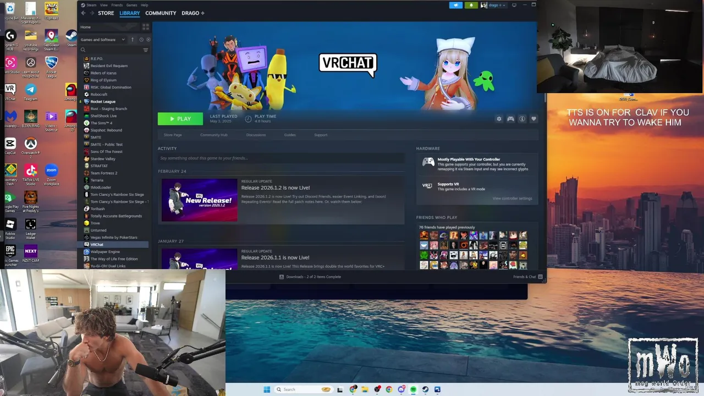Select Terraria in library list
This screenshot has height=396, width=704.
tap(97, 180)
